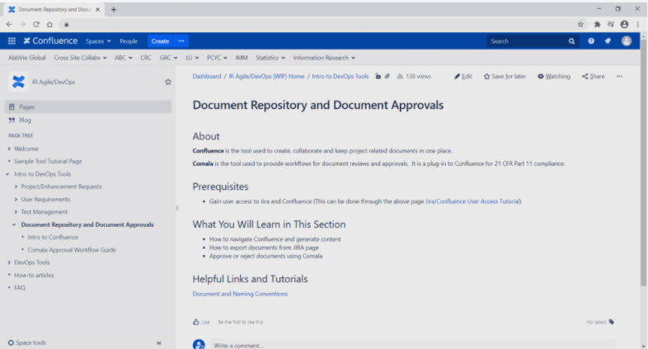Collapse the Intro to DevOps Tools tree
This screenshot has width=648, height=349.
point(7,174)
